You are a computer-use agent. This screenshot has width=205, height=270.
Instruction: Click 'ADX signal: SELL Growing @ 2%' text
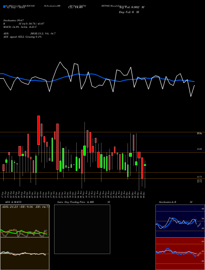click(x=23, y=37)
